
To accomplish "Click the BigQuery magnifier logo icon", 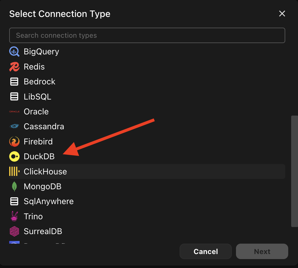I will tap(14, 51).
